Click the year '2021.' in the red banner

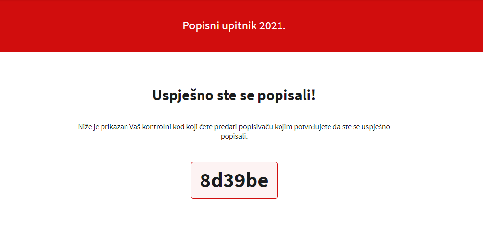pos(272,25)
